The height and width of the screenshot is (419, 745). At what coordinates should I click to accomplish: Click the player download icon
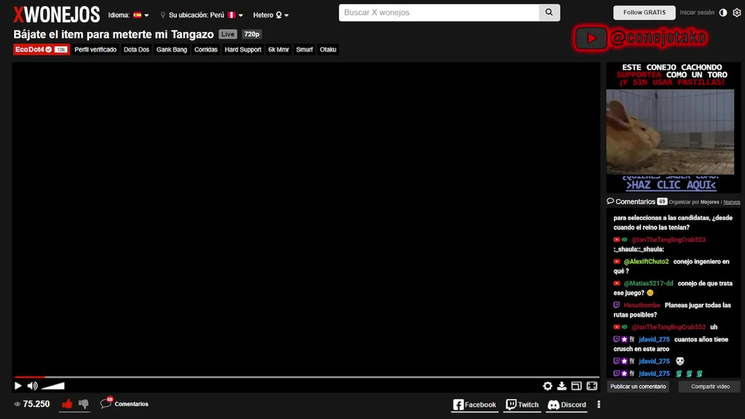562,386
